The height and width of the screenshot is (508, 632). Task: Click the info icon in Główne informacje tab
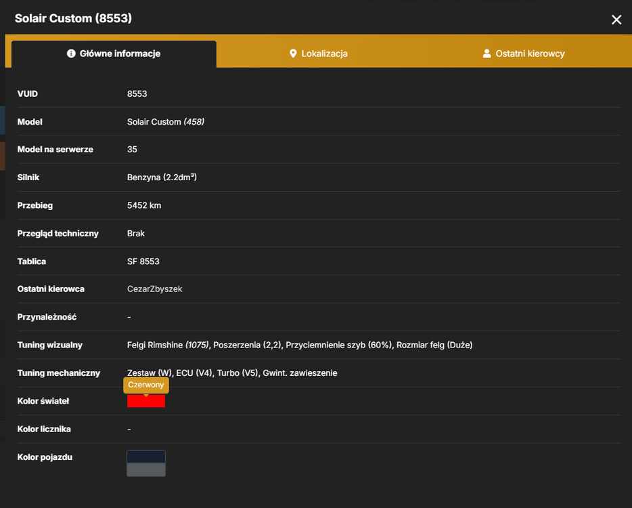71,54
